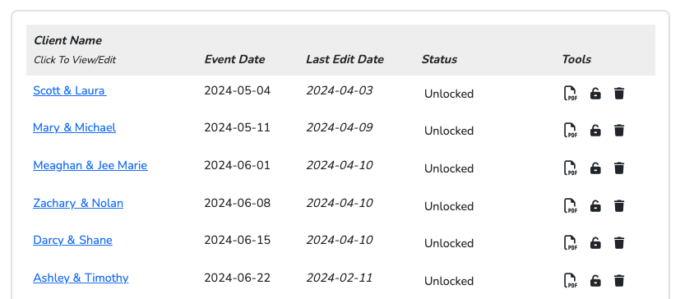Open Meaghan & Jee Marie client page
This screenshot has width=680, height=299.
pos(90,165)
